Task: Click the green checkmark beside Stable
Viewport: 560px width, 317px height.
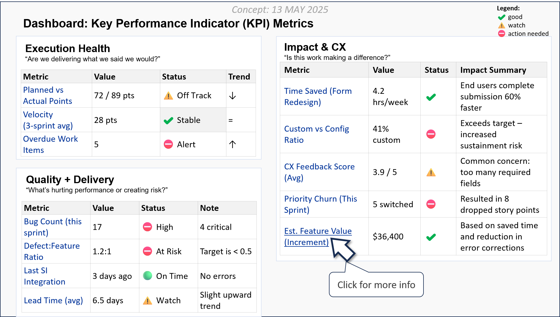Action: [168, 120]
